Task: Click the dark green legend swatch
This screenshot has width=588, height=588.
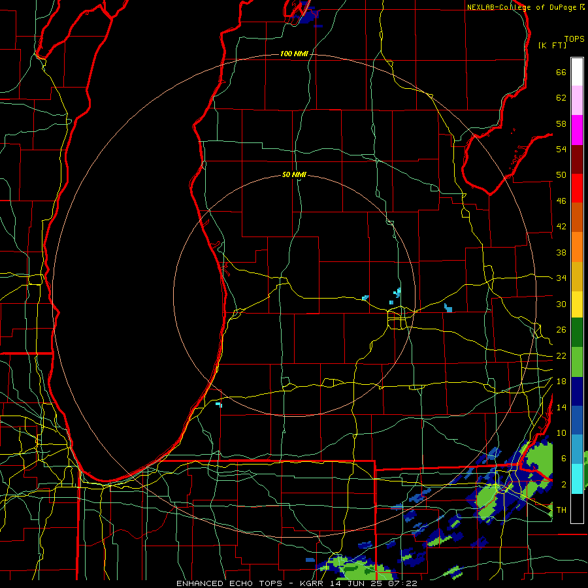Action: (577, 333)
